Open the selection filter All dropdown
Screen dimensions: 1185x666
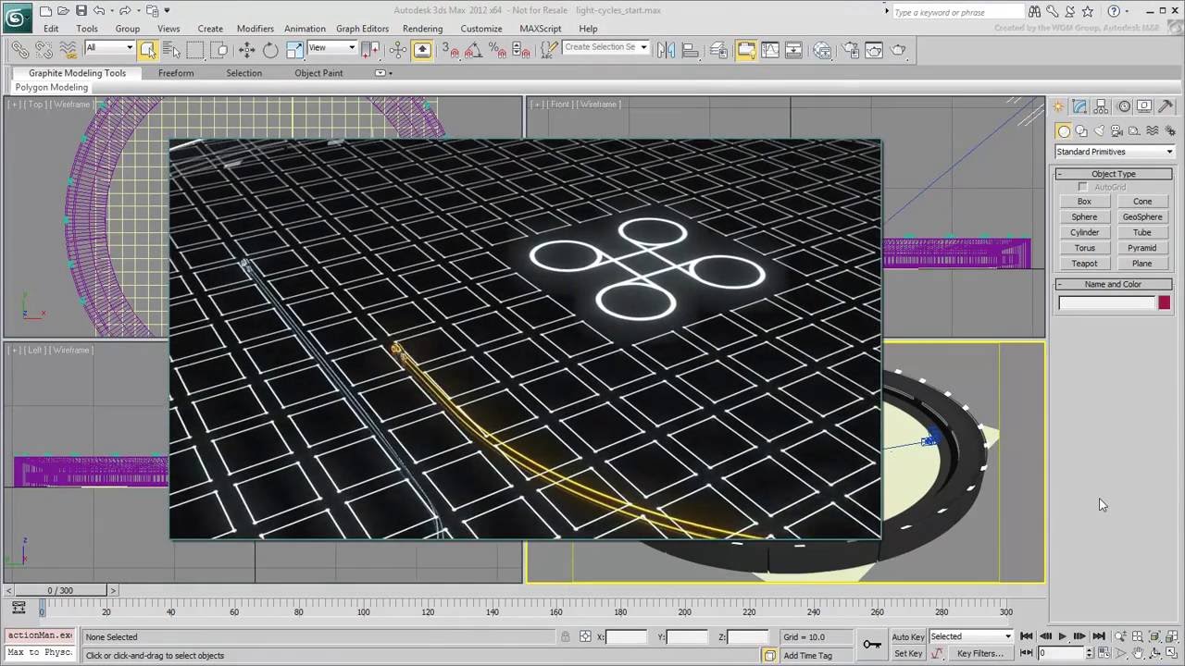tap(109, 48)
